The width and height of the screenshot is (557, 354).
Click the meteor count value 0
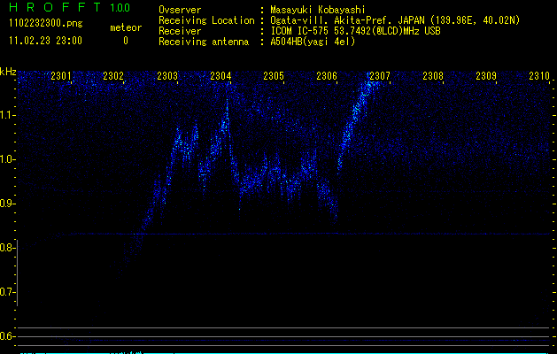tap(126, 41)
